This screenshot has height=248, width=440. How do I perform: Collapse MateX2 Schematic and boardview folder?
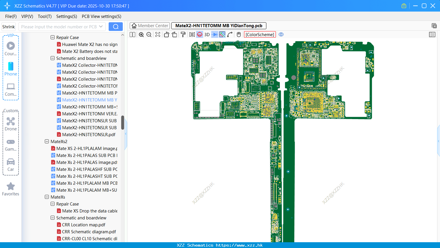coord(53,58)
